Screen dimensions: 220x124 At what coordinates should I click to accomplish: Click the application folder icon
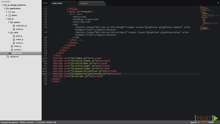pos(8,9)
